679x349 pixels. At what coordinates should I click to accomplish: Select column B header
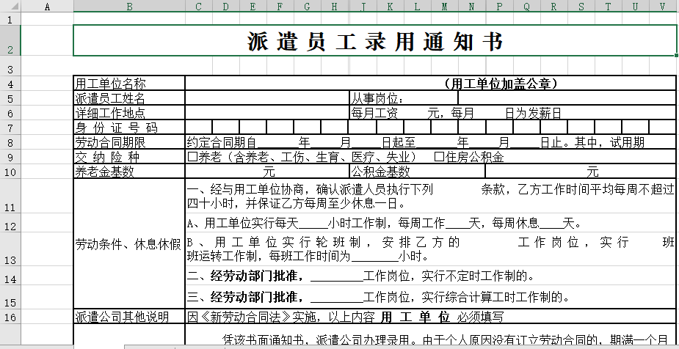(x=129, y=7)
